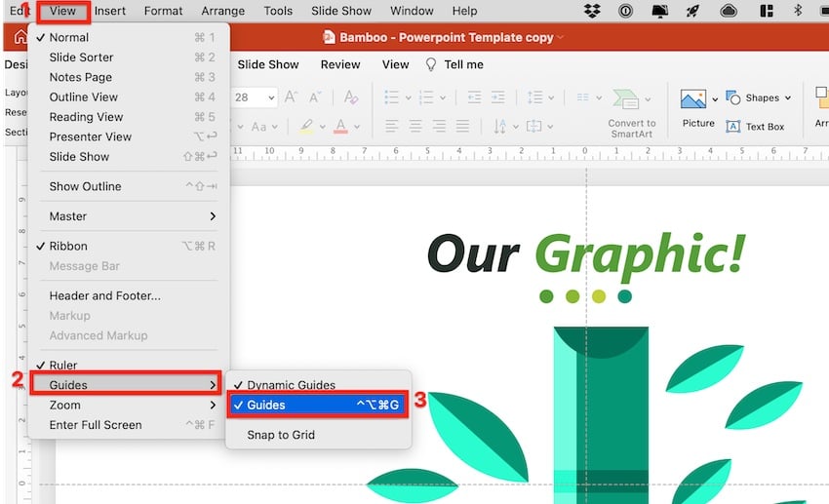The height and width of the screenshot is (504, 829).
Task: Choose Slide Sorter from View menu
Action: tap(82, 58)
